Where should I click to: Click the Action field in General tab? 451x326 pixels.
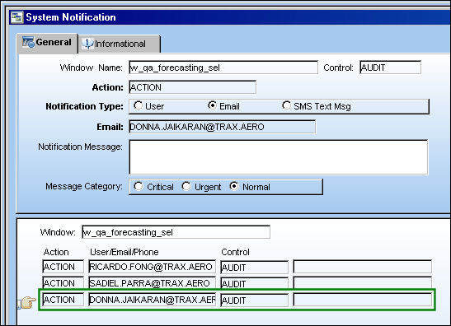pyautogui.click(x=192, y=87)
